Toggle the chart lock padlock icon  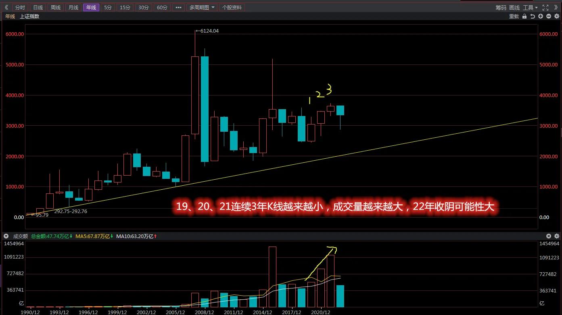[x=524, y=17]
